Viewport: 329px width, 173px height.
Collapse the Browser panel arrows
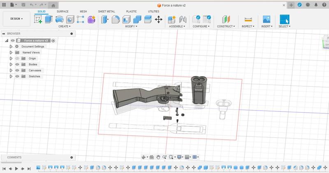[4, 34]
